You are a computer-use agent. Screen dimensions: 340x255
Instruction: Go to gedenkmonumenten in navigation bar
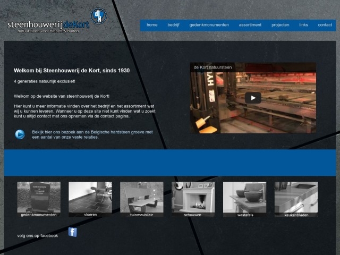pos(209,25)
